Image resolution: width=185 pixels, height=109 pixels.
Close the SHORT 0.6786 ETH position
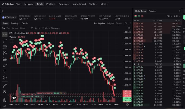pos(64,93)
